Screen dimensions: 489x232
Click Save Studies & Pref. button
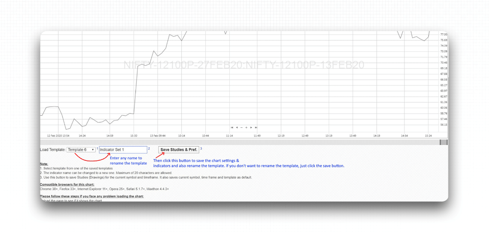pyautogui.click(x=179, y=150)
